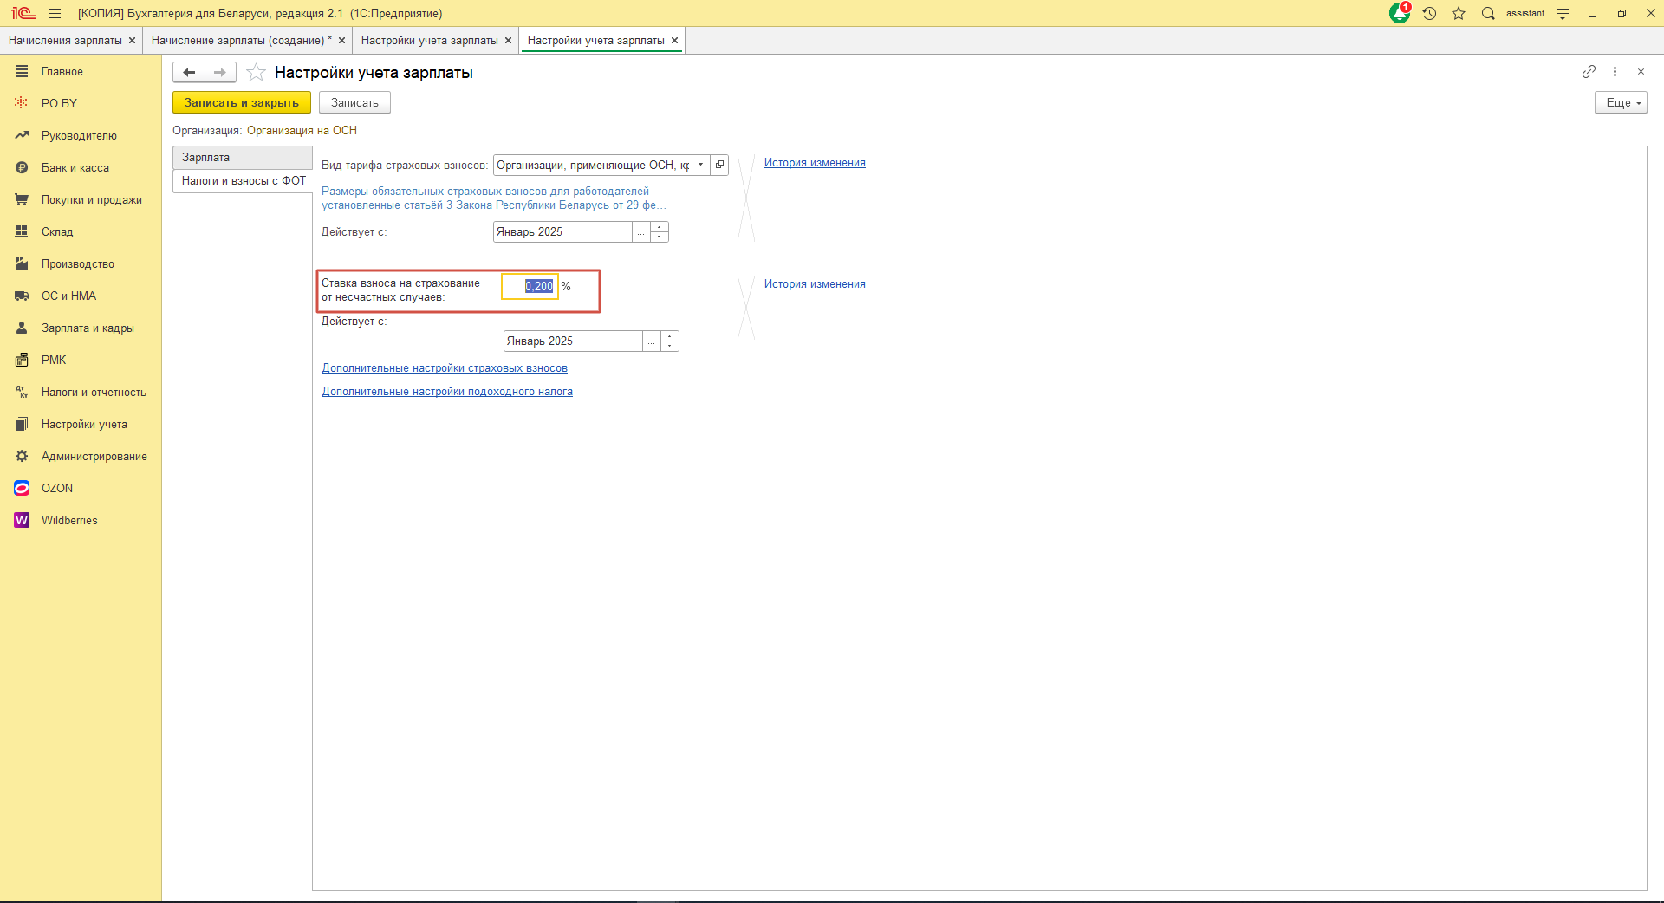Click the favorites star next to form title
Viewport: 1664px width, 903px height.
pos(256,73)
